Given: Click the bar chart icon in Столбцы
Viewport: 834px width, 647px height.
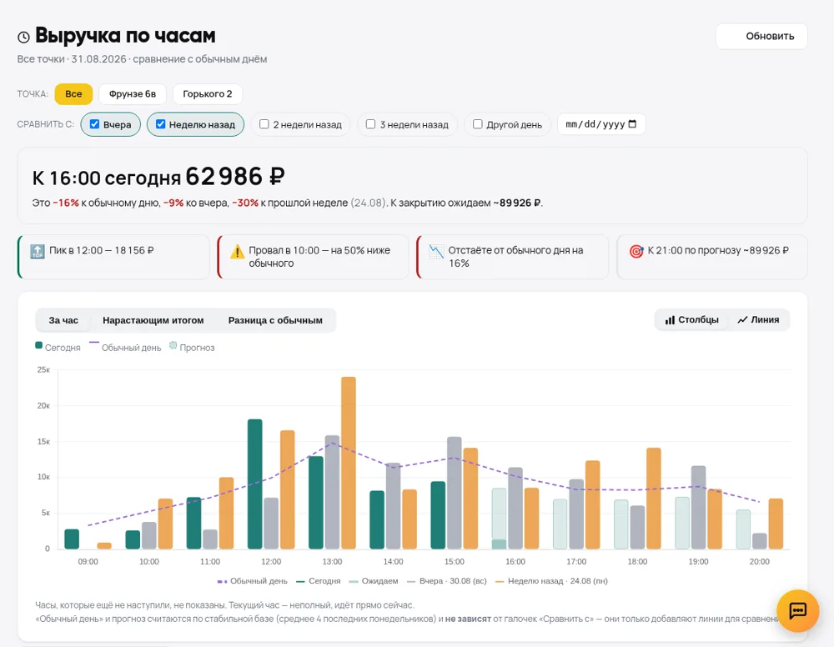Looking at the screenshot, I should pyautogui.click(x=670, y=320).
